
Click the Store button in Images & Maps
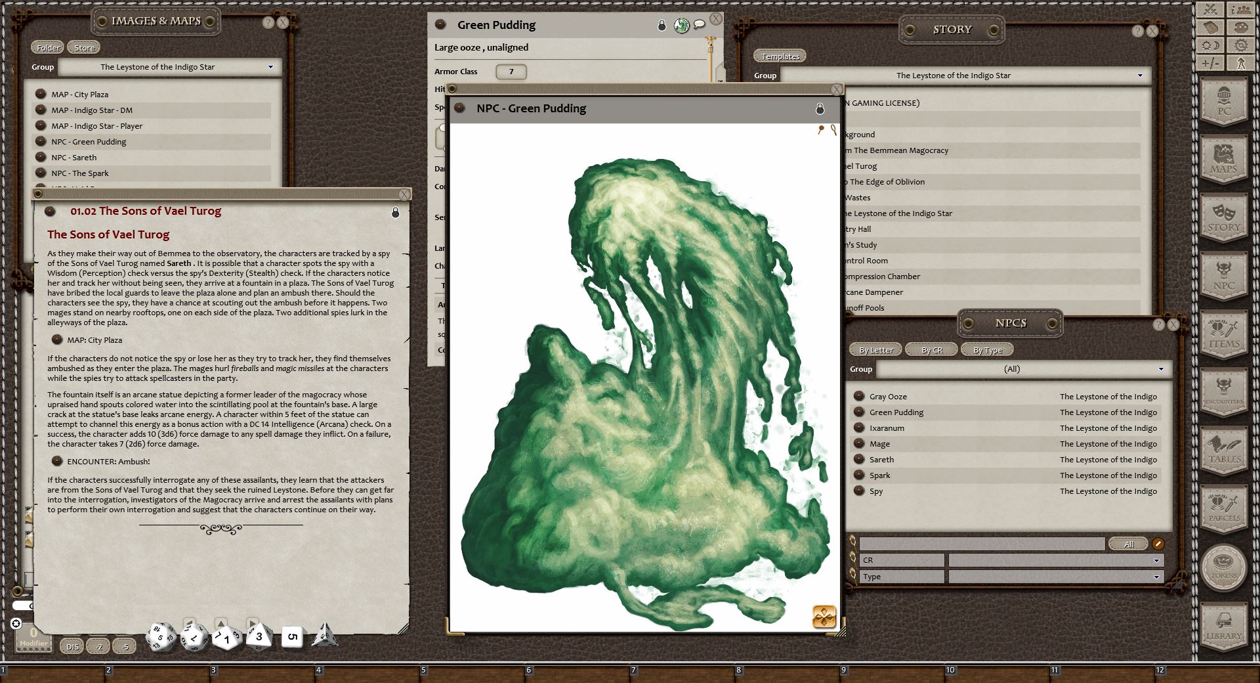click(x=83, y=47)
